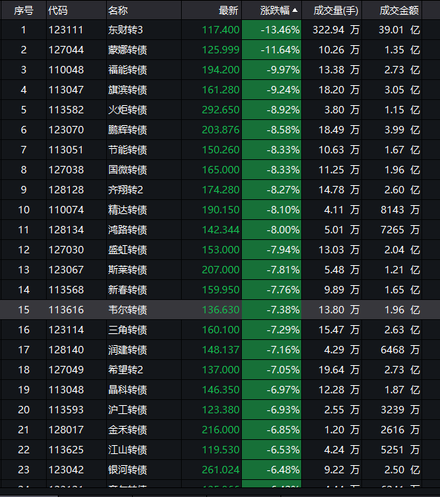
Task: Sort by the 代码 column header
Action: [58, 10]
